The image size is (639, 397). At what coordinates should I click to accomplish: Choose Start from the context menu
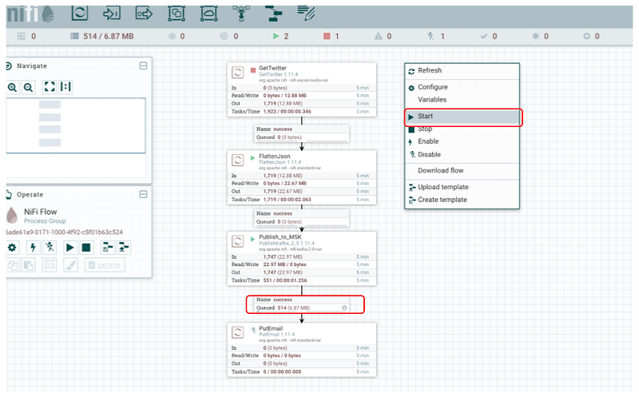(462, 117)
